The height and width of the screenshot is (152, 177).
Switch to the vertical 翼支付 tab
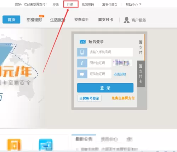141,47
